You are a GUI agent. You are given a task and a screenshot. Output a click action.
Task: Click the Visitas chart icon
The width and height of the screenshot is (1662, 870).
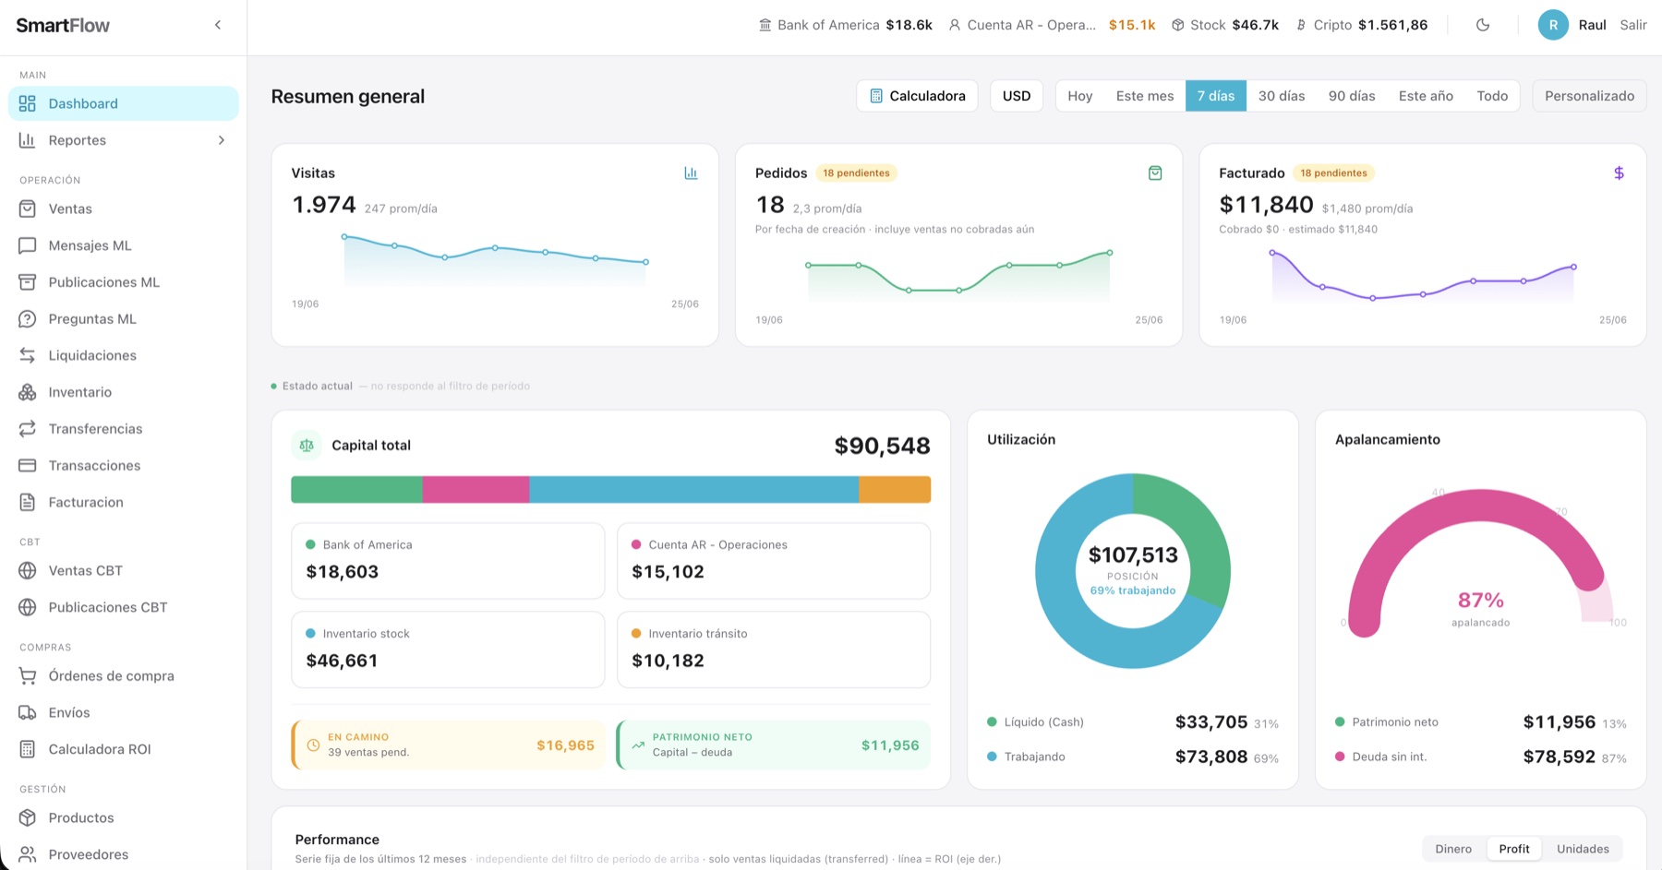coord(691,173)
